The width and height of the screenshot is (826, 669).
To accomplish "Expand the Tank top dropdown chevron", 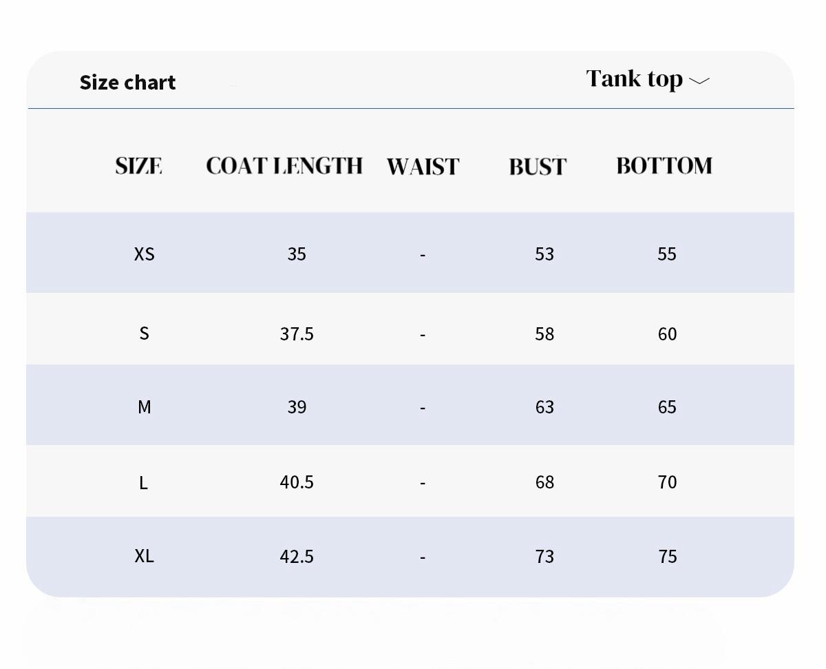I will [x=699, y=81].
